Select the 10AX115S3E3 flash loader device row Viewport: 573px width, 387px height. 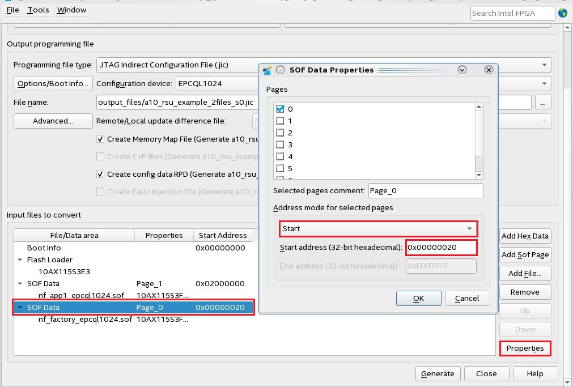click(134, 271)
